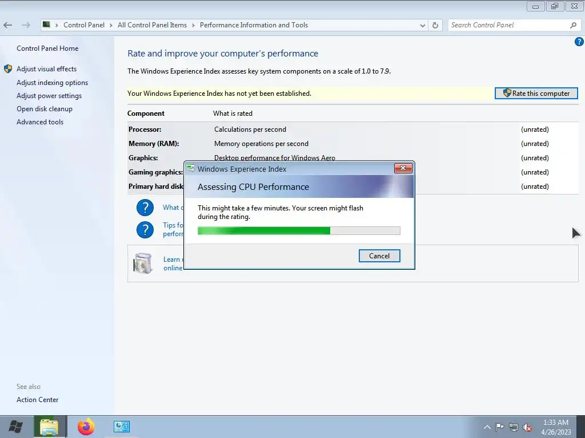
Task: Select the Memory (RAM) row label
Action: pyautogui.click(x=154, y=143)
